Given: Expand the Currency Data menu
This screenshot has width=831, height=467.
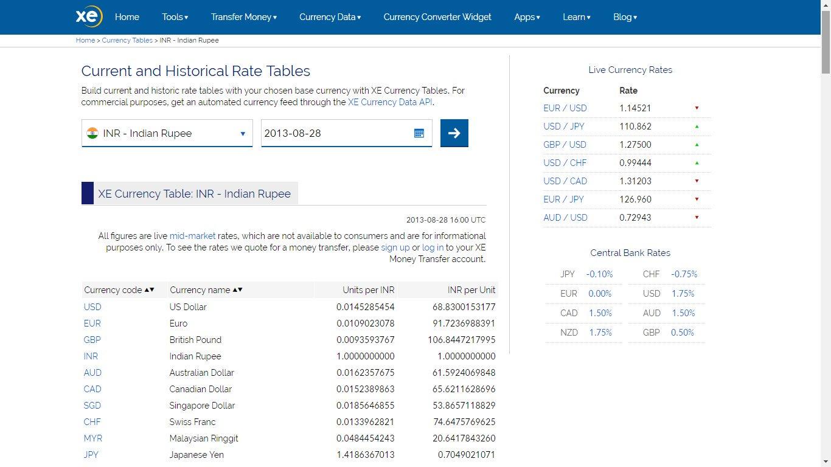Looking at the screenshot, I should (x=330, y=17).
